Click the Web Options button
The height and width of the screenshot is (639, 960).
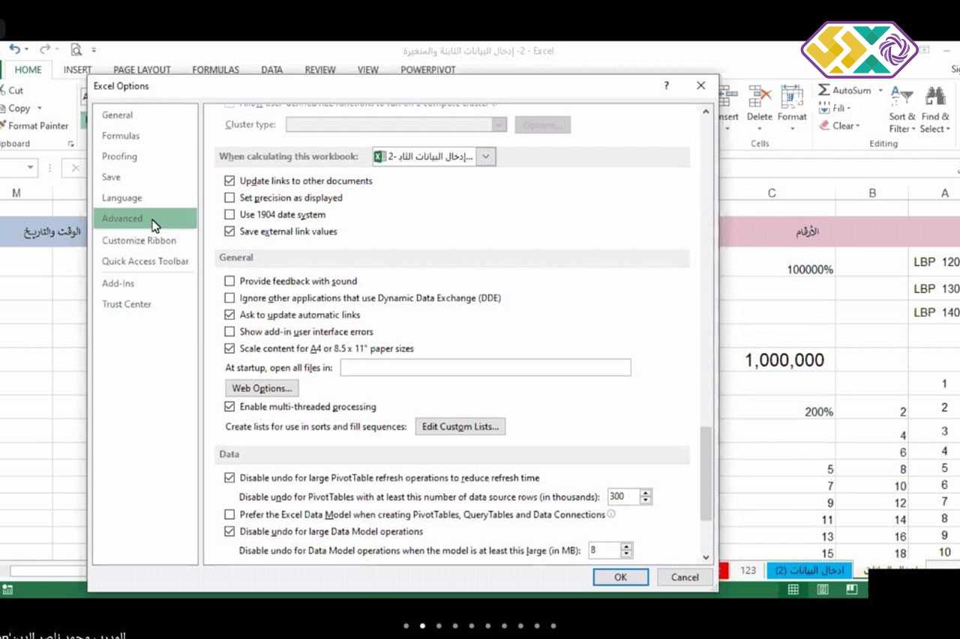pos(261,388)
